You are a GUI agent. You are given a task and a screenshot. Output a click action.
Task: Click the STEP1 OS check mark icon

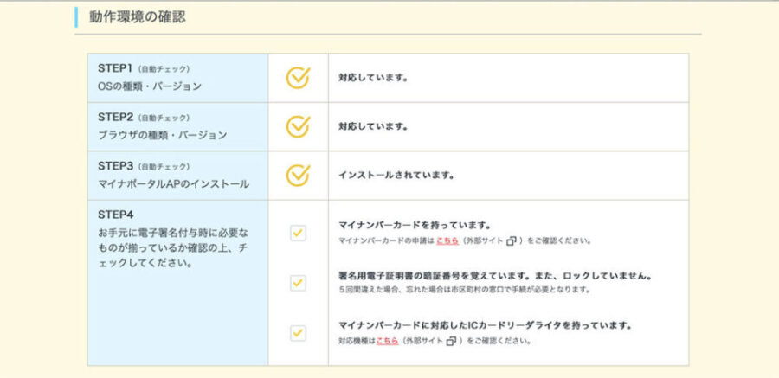click(298, 78)
